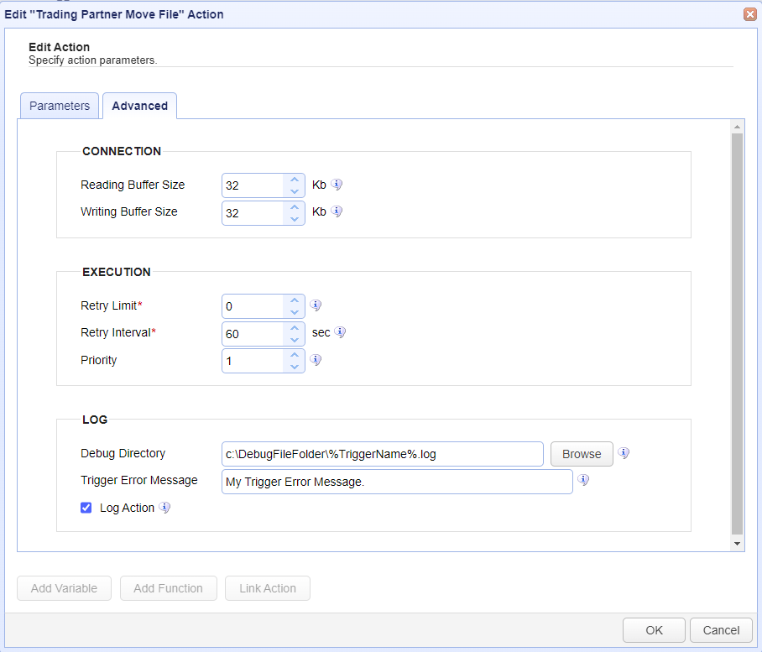762x652 pixels.
Task: Click info icon beside Trigger Error Message
Action: (x=583, y=480)
